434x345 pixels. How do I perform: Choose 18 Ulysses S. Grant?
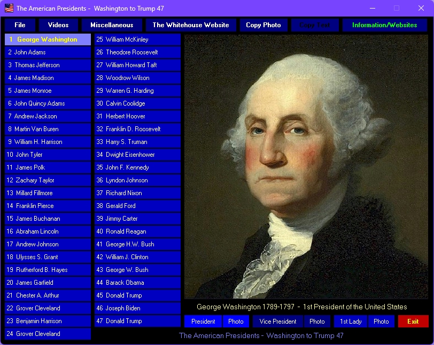48,257
